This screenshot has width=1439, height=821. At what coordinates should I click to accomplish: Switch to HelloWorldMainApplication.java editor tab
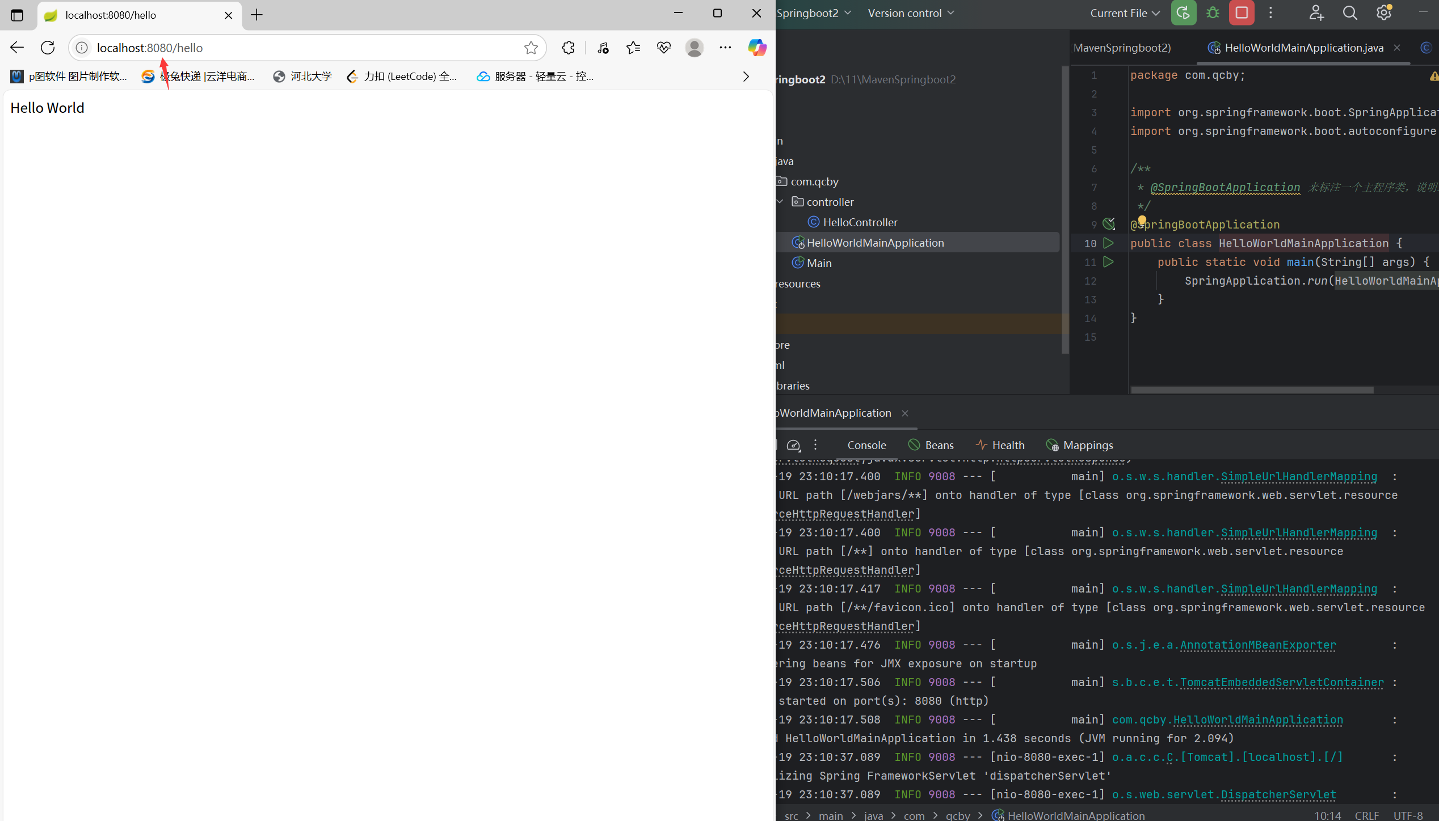tap(1303, 48)
